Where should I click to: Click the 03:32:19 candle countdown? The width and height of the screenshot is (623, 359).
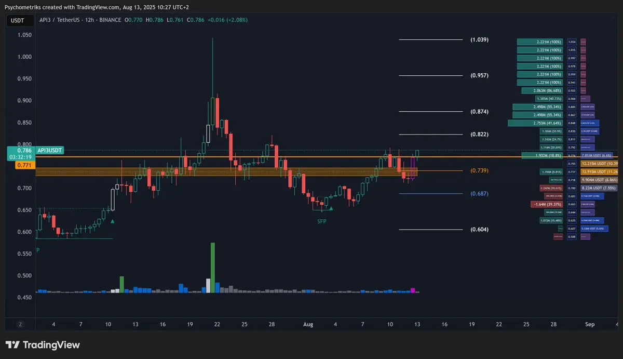click(x=21, y=157)
